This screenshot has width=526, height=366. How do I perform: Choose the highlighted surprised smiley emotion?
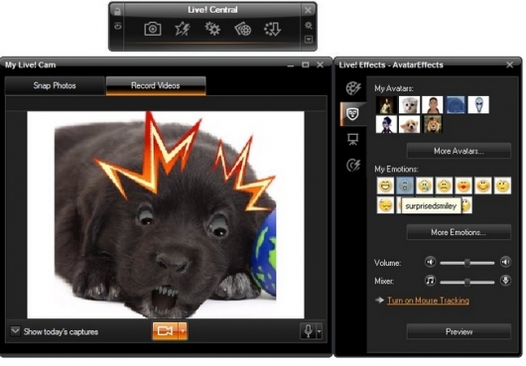405,185
